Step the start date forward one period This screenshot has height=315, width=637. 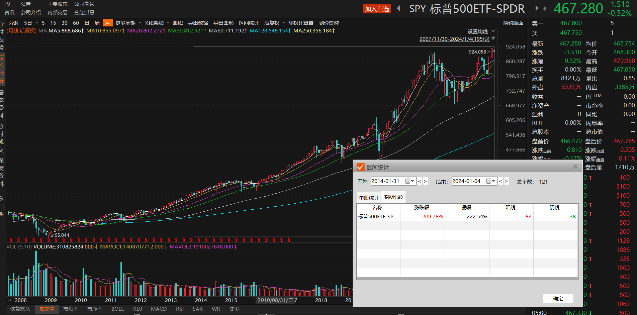425,181
